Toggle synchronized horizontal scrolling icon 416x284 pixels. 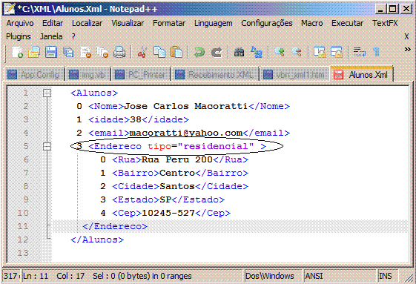click(337, 52)
